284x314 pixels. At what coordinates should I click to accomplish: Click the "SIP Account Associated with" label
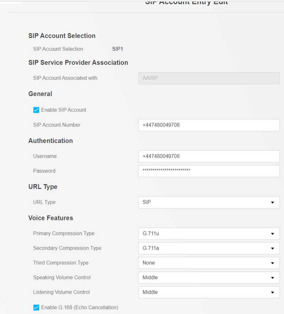(65, 78)
